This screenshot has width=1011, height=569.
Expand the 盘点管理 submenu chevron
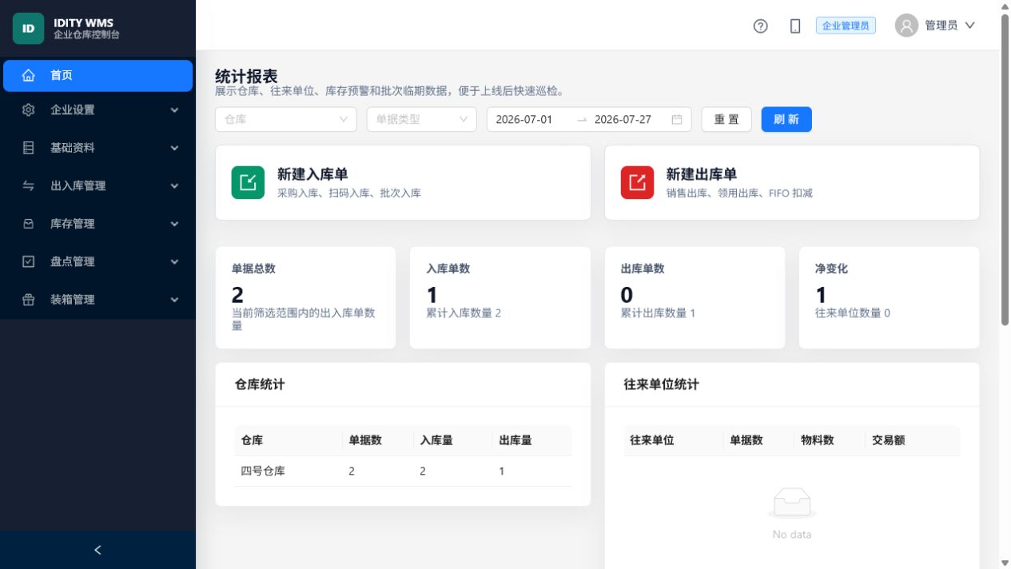coord(174,261)
